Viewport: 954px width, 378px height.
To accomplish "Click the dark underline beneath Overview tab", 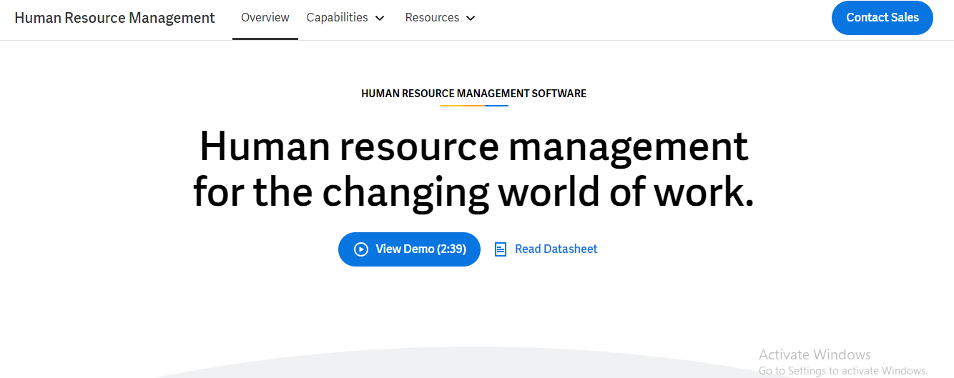I will pos(265,39).
